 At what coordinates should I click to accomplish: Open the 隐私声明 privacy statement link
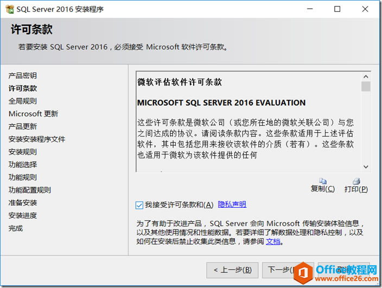pos(232,205)
